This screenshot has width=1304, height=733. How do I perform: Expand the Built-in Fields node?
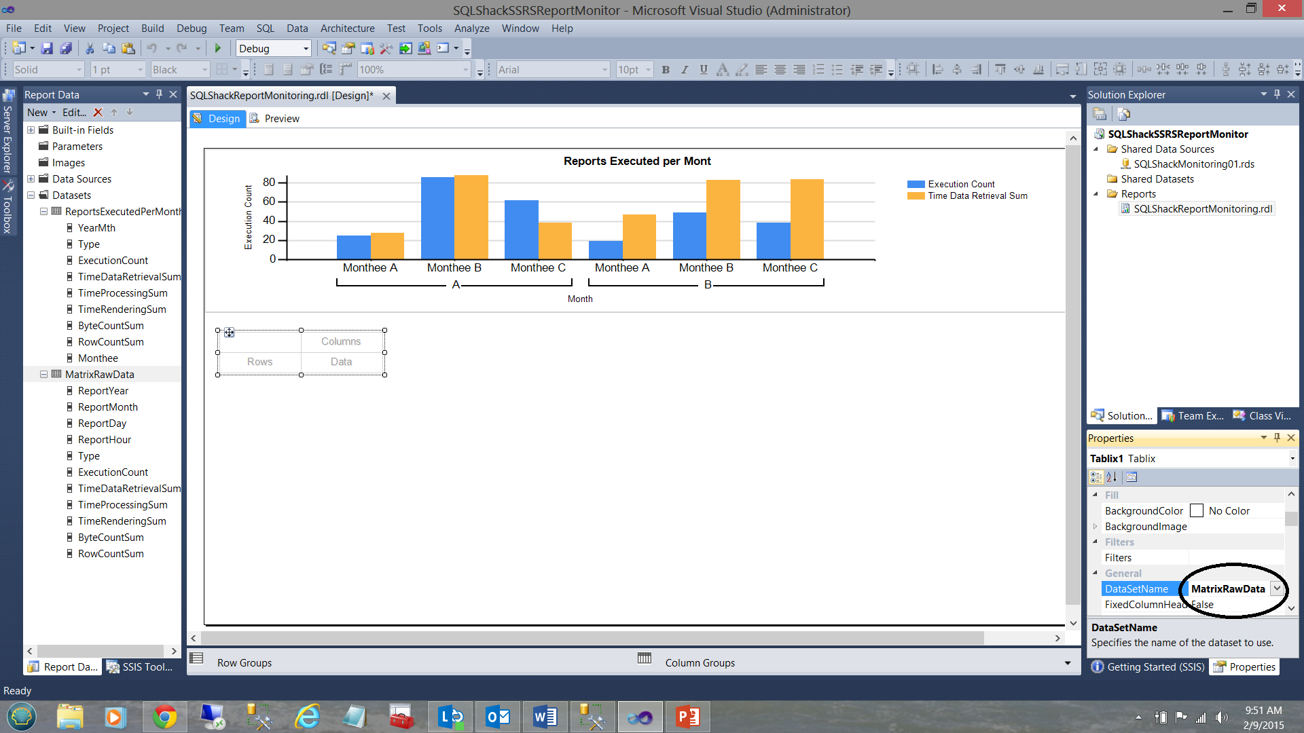[31, 130]
